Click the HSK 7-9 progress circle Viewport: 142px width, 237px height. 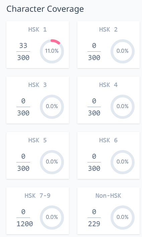coord(52,217)
